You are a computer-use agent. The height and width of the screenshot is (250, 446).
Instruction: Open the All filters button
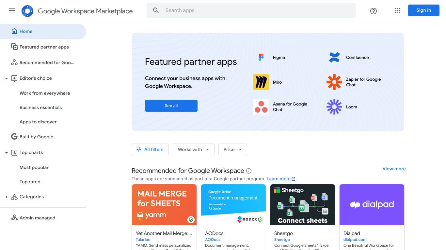[150, 149]
